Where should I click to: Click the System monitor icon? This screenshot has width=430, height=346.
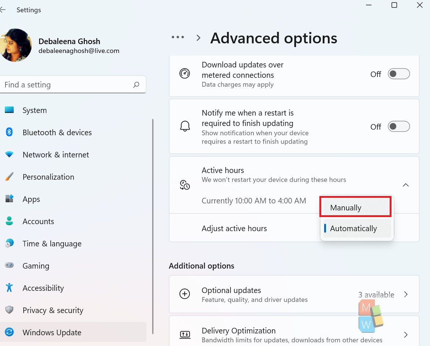pyautogui.click(x=9, y=110)
